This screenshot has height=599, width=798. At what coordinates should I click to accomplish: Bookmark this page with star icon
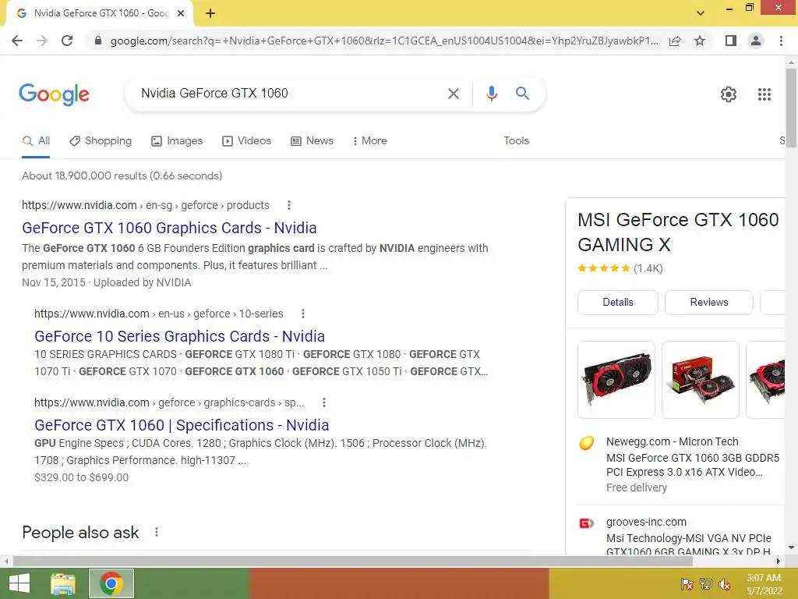(700, 41)
